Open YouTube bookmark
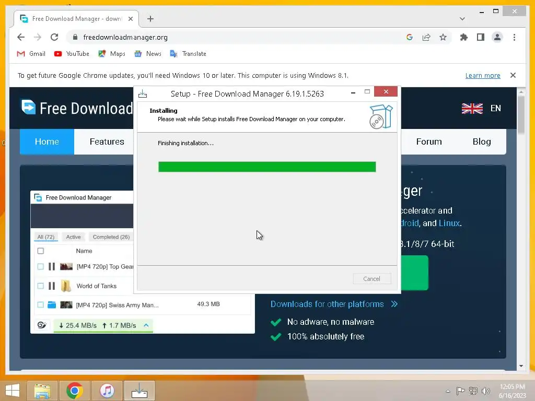Viewport: 535px width, 401px height. (x=72, y=54)
